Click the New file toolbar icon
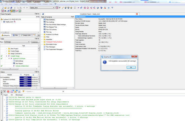 [x=2, y=8]
